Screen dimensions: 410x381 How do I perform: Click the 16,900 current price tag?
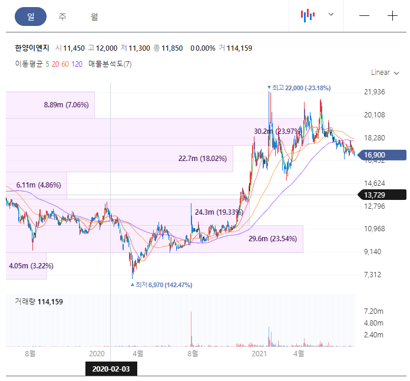point(382,155)
